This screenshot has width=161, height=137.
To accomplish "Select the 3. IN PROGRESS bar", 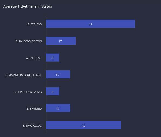I will click(61, 41).
